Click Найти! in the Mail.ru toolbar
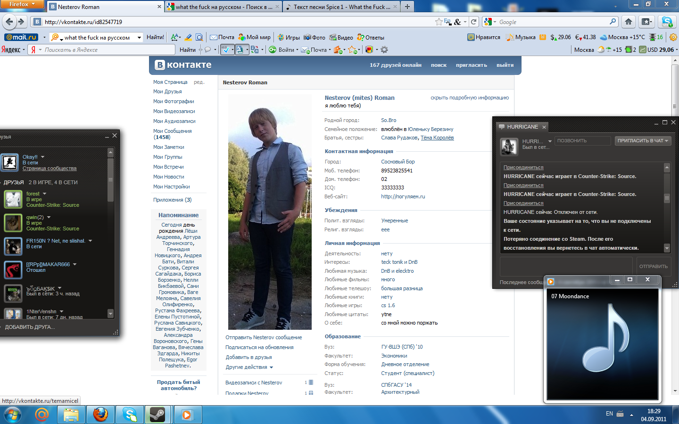This screenshot has height=424, width=679. [155, 37]
